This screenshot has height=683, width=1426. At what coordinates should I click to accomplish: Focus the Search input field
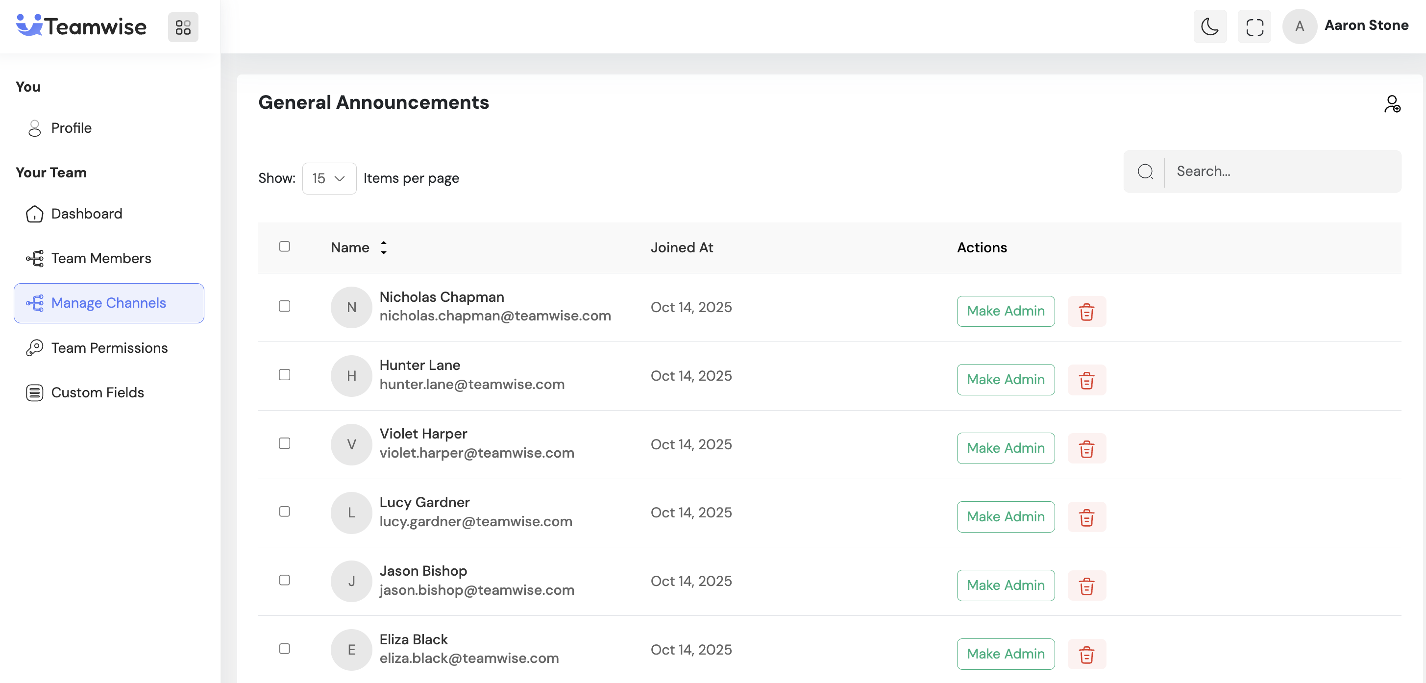tap(1282, 171)
